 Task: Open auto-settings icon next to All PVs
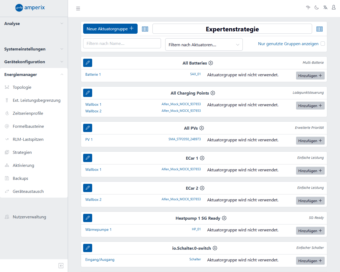pyautogui.click(x=202, y=128)
